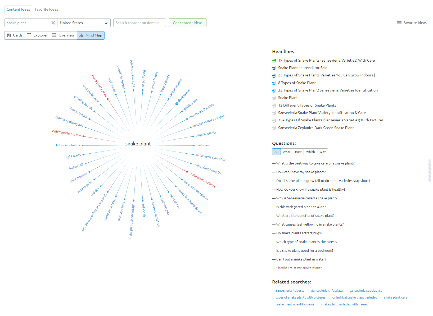The image size is (433, 316).
Task: Select birds nest mind map node
Action: point(204,145)
